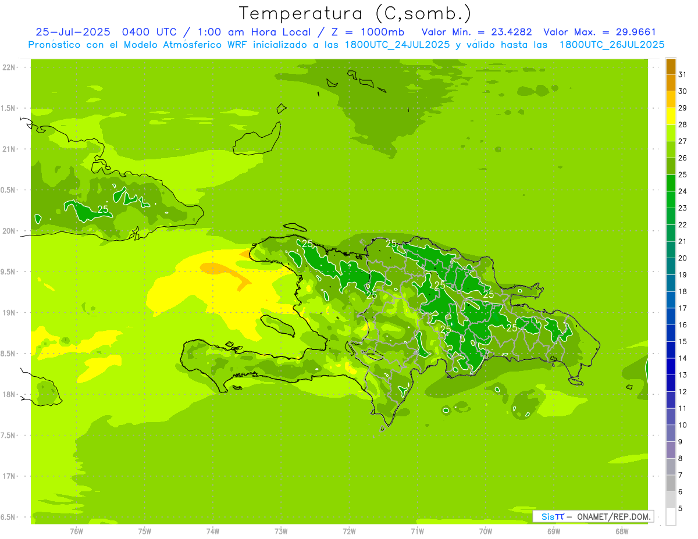The image size is (698, 539).
Task: Click the legend value '18'
Action: click(x=683, y=291)
